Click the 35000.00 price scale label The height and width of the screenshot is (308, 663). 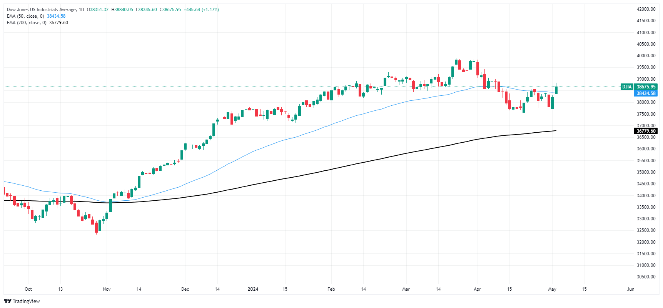coord(646,172)
